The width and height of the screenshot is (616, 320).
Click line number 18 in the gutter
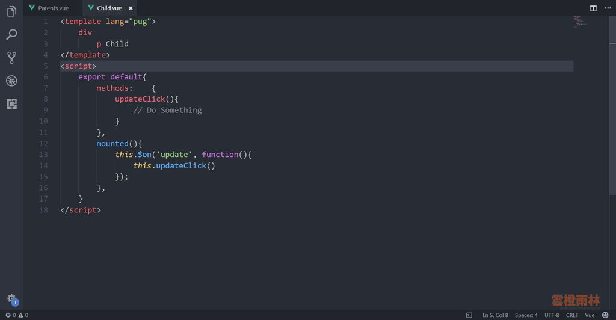point(43,210)
